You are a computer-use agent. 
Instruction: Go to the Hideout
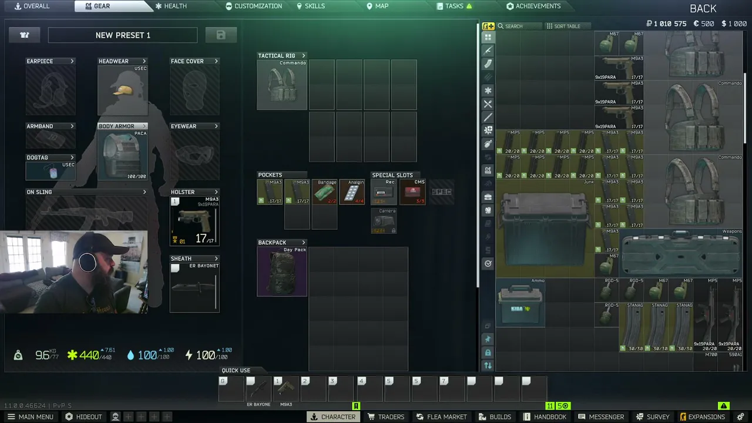tap(83, 417)
